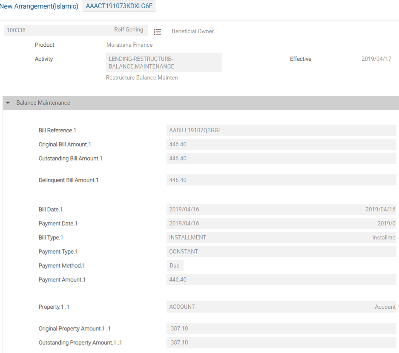
Task: Focus the Outstanding Property Amount.1.1 field
Action: (x=281, y=343)
